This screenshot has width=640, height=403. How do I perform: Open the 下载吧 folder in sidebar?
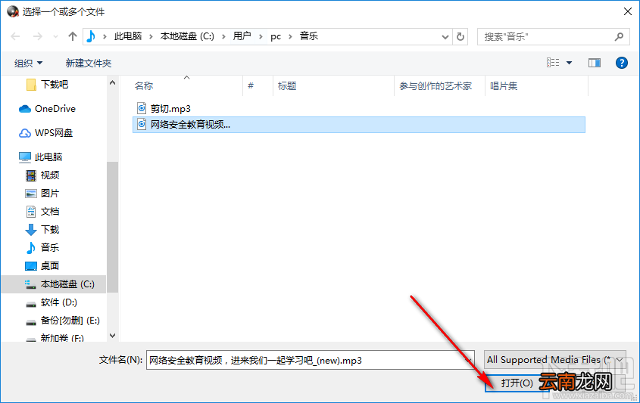click(55, 85)
